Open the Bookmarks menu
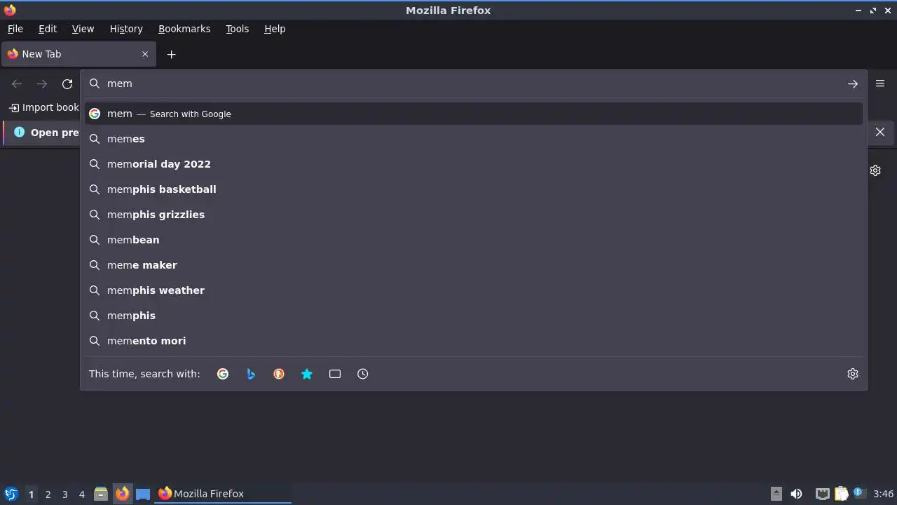The height and width of the screenshot is (505, 897). (x=184, y=29)
